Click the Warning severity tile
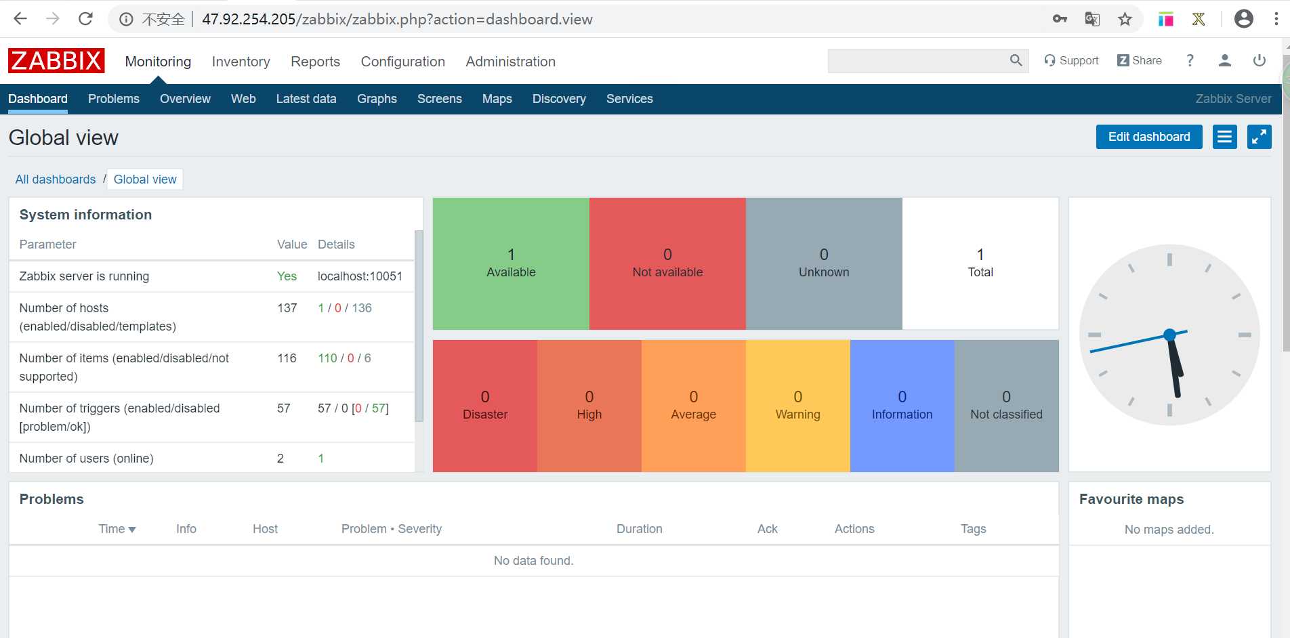 (798, 406)
